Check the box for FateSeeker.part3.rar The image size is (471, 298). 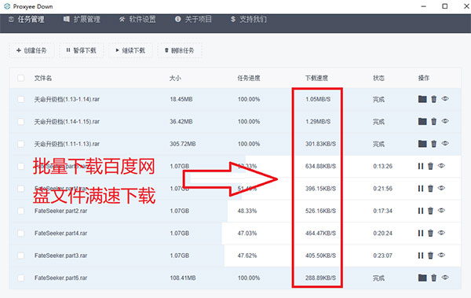click(x=20, y=256)
